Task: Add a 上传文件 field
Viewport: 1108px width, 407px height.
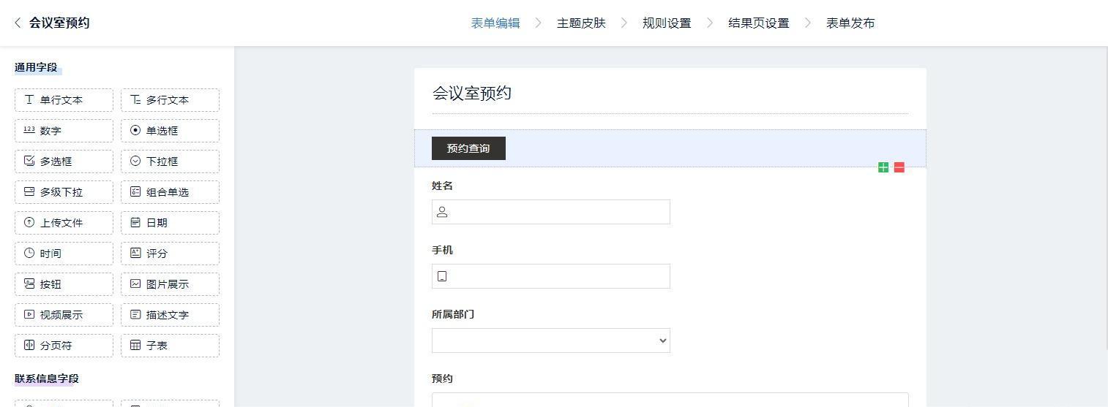Action: pos(64,223)
